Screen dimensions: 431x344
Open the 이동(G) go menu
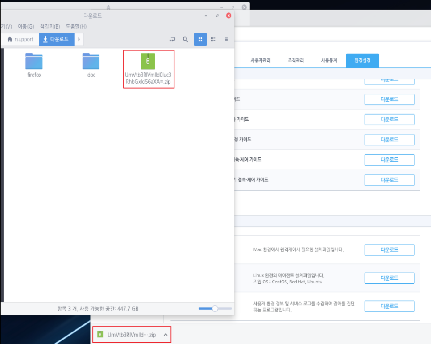point(25,26)
